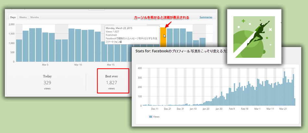Click the 'Mar 15' axis label

point(111,65)
